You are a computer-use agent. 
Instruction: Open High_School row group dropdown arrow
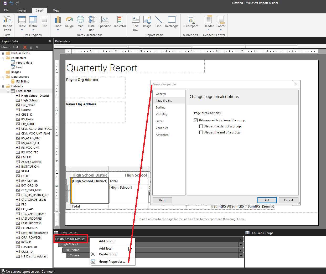pyautogui.click(x=241, y=245)
